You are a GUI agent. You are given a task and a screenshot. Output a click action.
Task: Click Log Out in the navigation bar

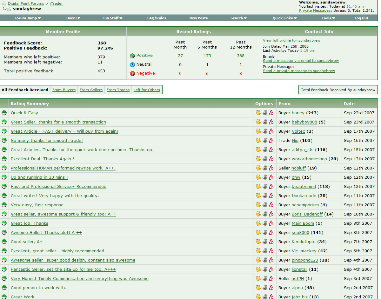coord(361,18)
